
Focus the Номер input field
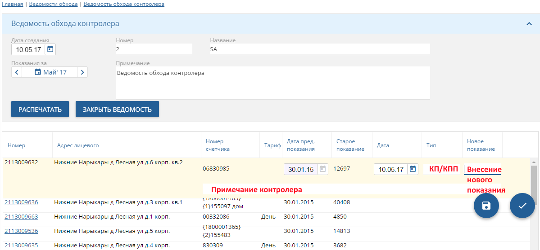coord(154,49)
